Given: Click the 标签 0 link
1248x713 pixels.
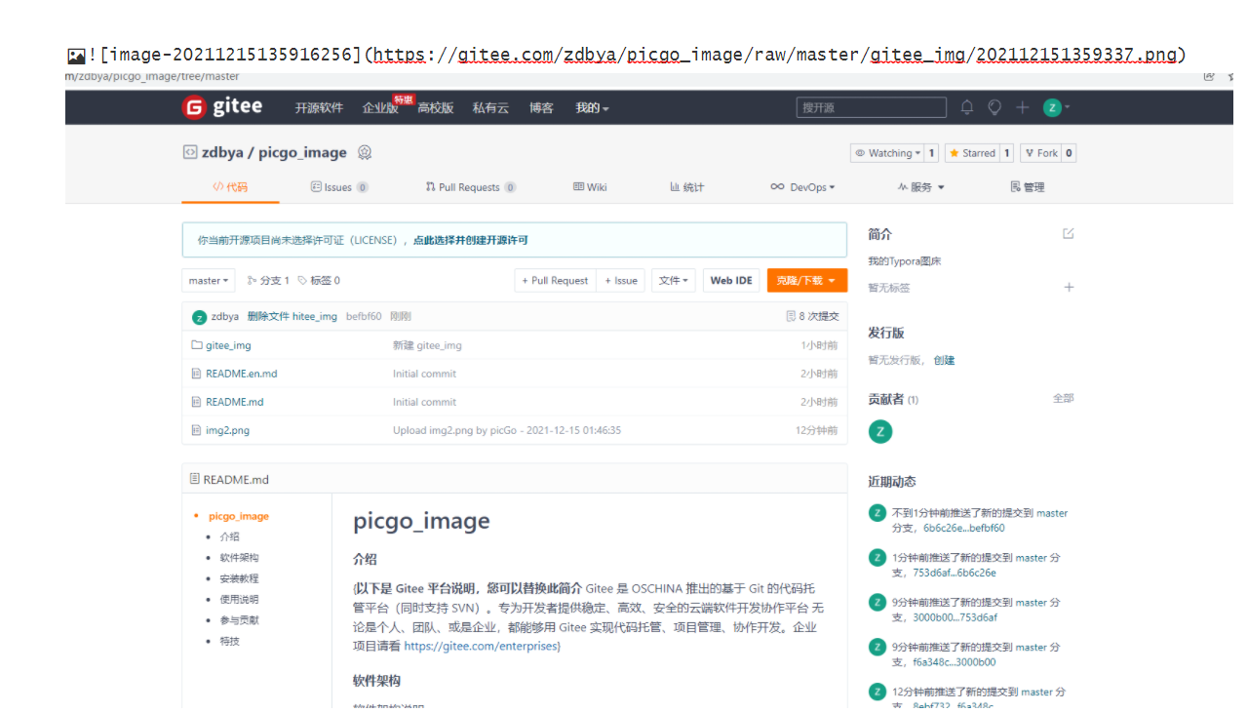Looking at the screenshot, I should tap(319, 280).
